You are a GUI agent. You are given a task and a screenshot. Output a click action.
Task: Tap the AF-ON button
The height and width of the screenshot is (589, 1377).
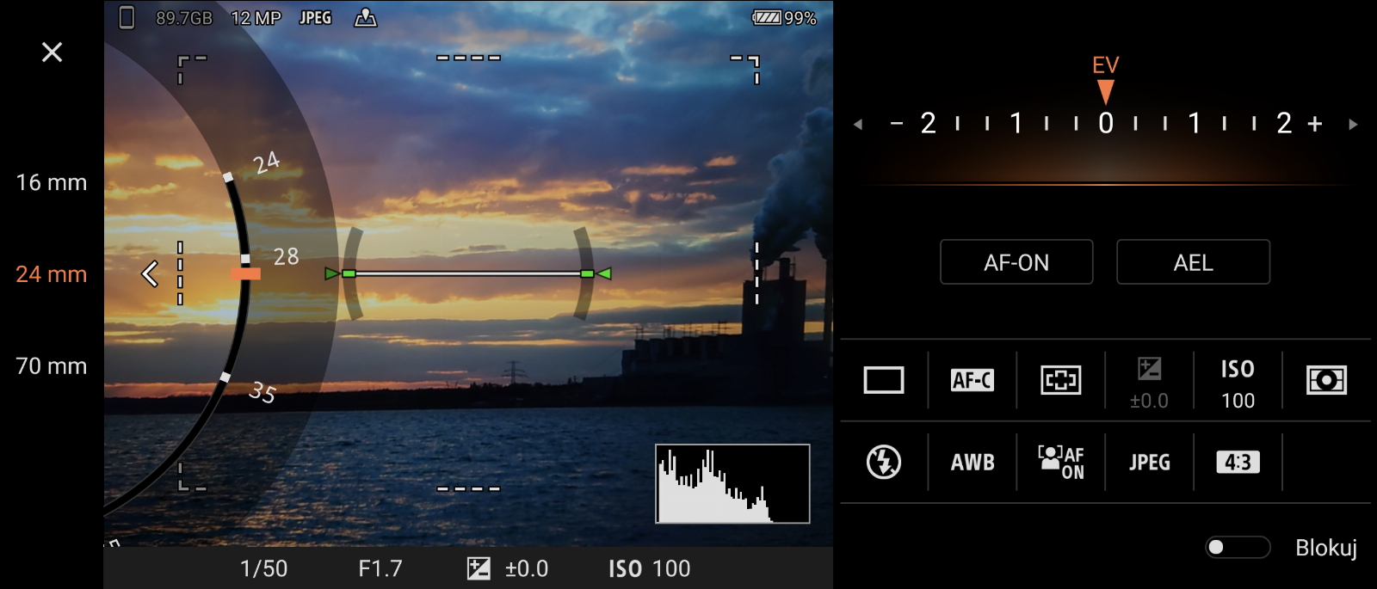(x=1016, y=262)
